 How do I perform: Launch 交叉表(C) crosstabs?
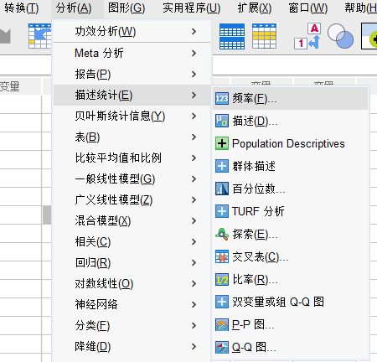(x=291, y=257)
